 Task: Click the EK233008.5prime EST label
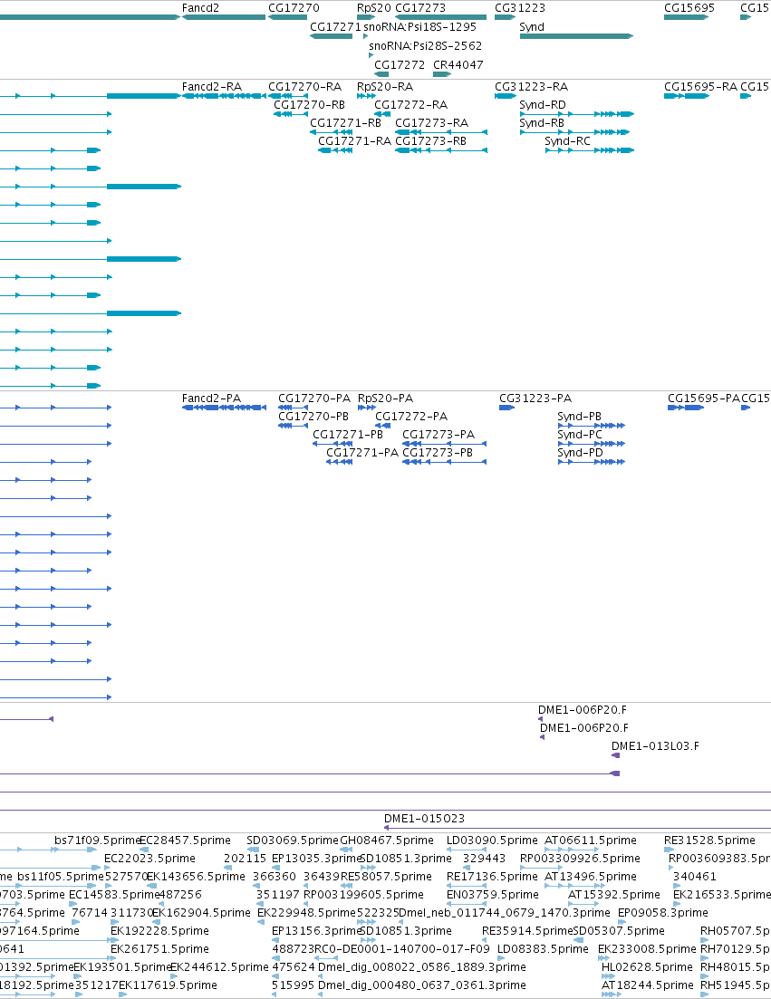[x=647, y=948]
